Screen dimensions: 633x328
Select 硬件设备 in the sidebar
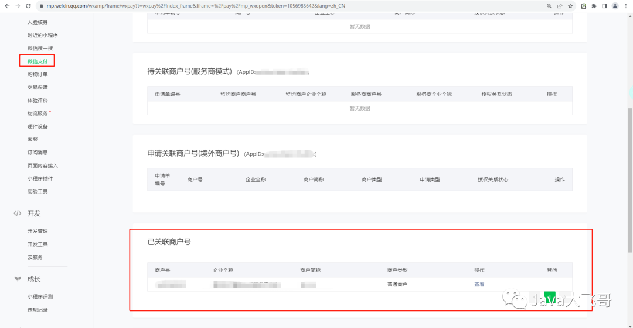[x=38, y=126]
